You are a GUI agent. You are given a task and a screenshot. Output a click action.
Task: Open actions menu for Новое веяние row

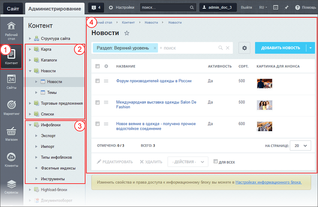(106, 124)
